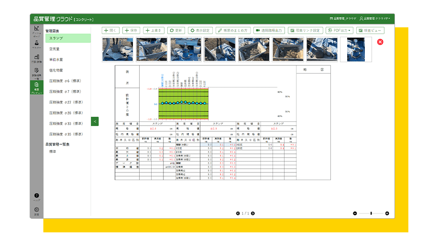Screen dimensions: 438x246
Task: Select the 帳票プレビュー sidebar icon
Action: click(x=37, y=87)
